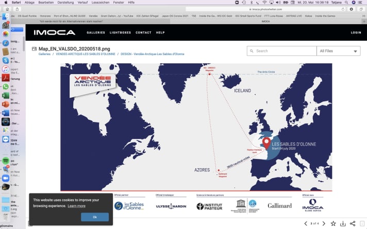Open LIGHTBOXES in site navigation
Screen dimensions: 367x229
click(120, 32)
